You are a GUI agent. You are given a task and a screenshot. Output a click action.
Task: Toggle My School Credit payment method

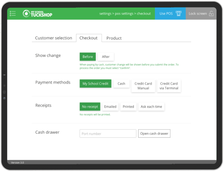[96, 84]
